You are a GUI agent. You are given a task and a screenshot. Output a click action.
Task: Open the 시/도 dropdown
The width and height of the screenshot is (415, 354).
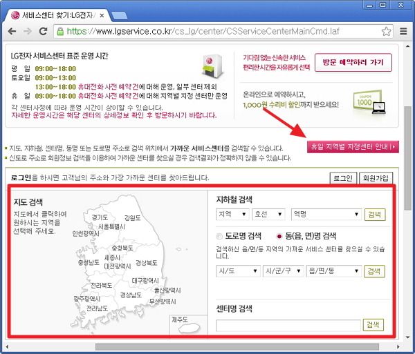238,271
